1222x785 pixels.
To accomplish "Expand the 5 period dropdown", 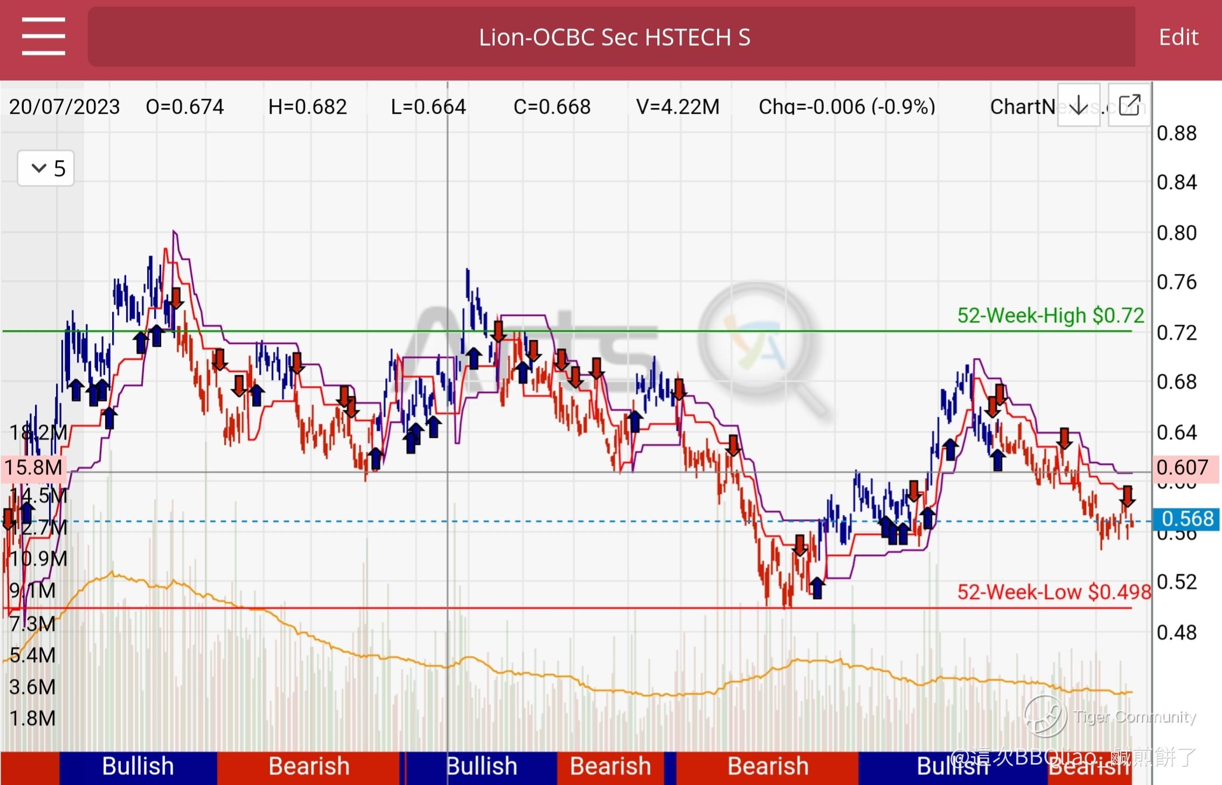I will pyautogui.click(x=46, y=168).
